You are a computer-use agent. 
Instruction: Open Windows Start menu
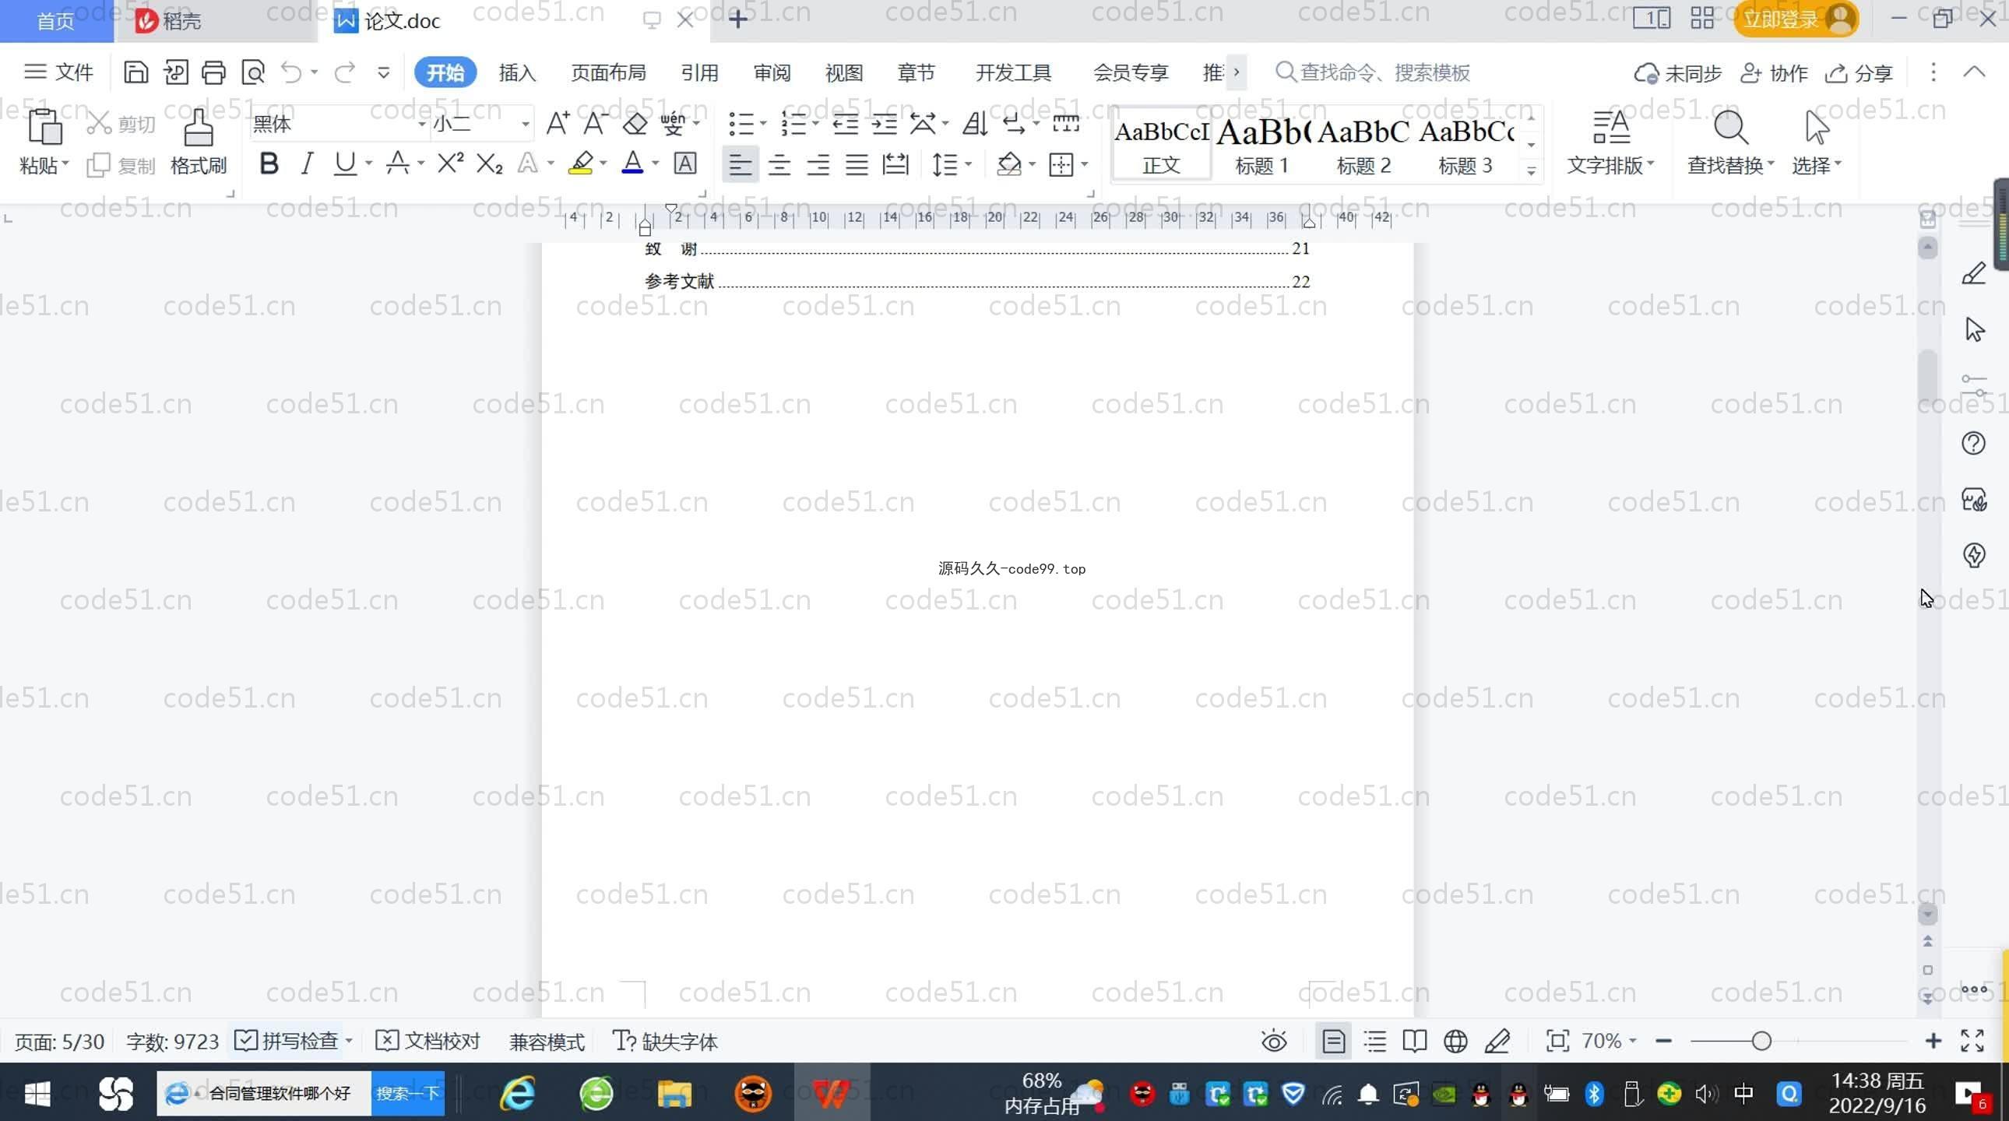[37, 1093]
